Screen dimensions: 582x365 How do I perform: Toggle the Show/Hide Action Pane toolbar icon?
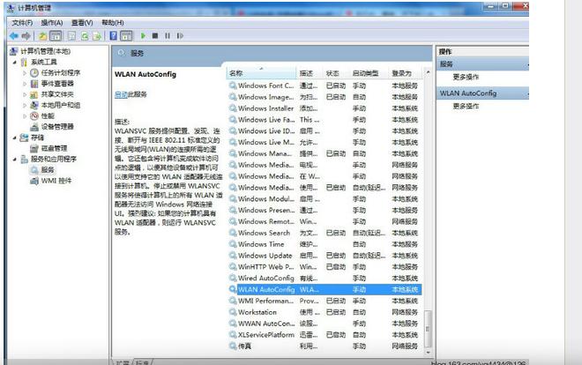point(126,36)
